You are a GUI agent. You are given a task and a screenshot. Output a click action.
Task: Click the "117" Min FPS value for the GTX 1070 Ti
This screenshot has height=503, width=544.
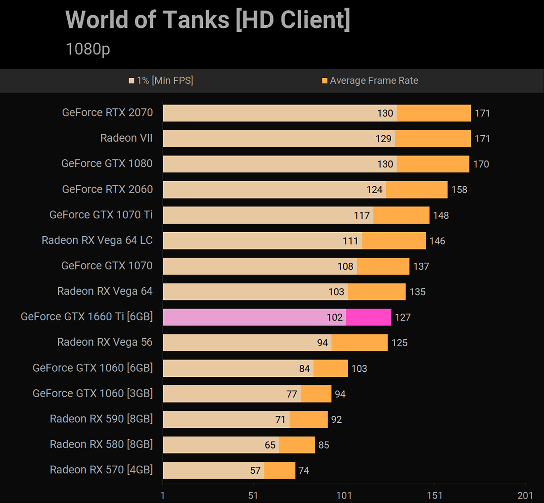coord(362,215)
